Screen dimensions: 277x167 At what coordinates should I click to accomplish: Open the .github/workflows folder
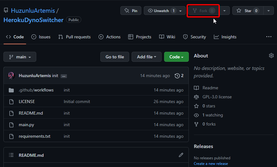36,90
